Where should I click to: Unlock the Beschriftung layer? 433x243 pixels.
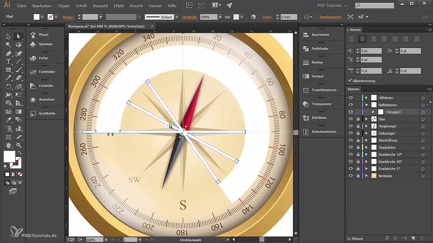click(358, 140)
